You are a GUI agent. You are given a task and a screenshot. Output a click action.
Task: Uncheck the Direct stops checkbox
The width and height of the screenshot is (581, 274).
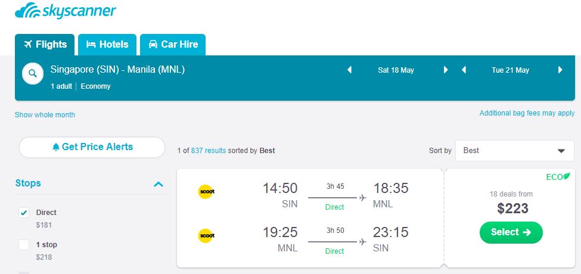[x=24, y=213]
